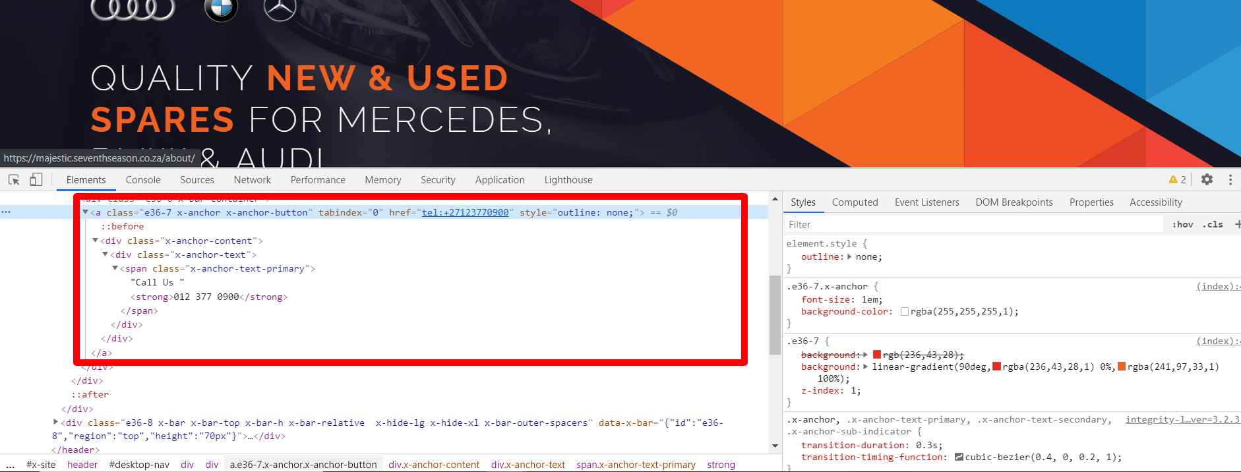Click the Elements panel scroll up arrow

(775, 198)
